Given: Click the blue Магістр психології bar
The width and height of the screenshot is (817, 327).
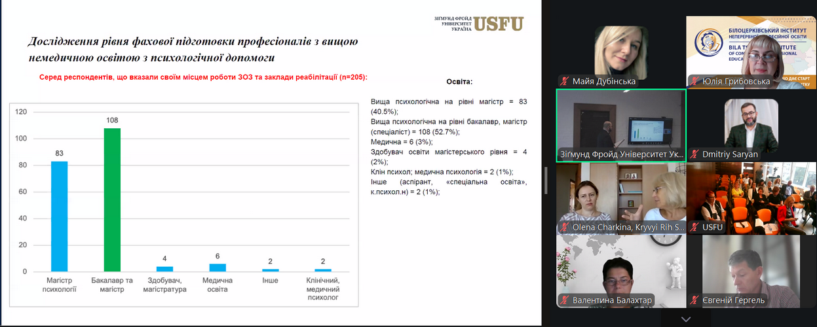Looking at the screenshot, I should tap(59, 216).
